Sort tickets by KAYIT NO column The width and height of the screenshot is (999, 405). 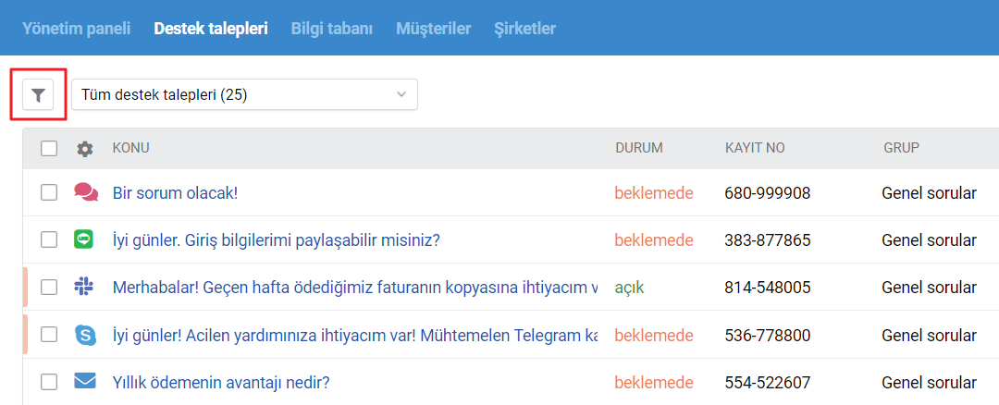pos(755,148)
